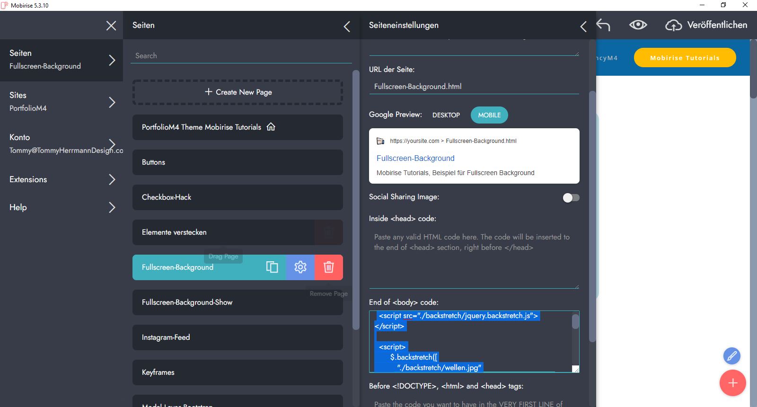Collapse the Seiteneinstellungen panel
Viewport: 757px width, 407px height.
click(x=583, y=27)
